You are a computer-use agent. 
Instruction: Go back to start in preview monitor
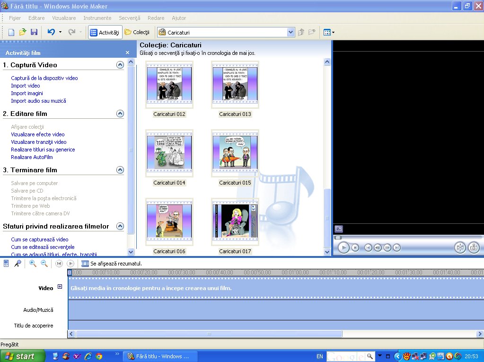pyautogui.click(x=368, y=247)
